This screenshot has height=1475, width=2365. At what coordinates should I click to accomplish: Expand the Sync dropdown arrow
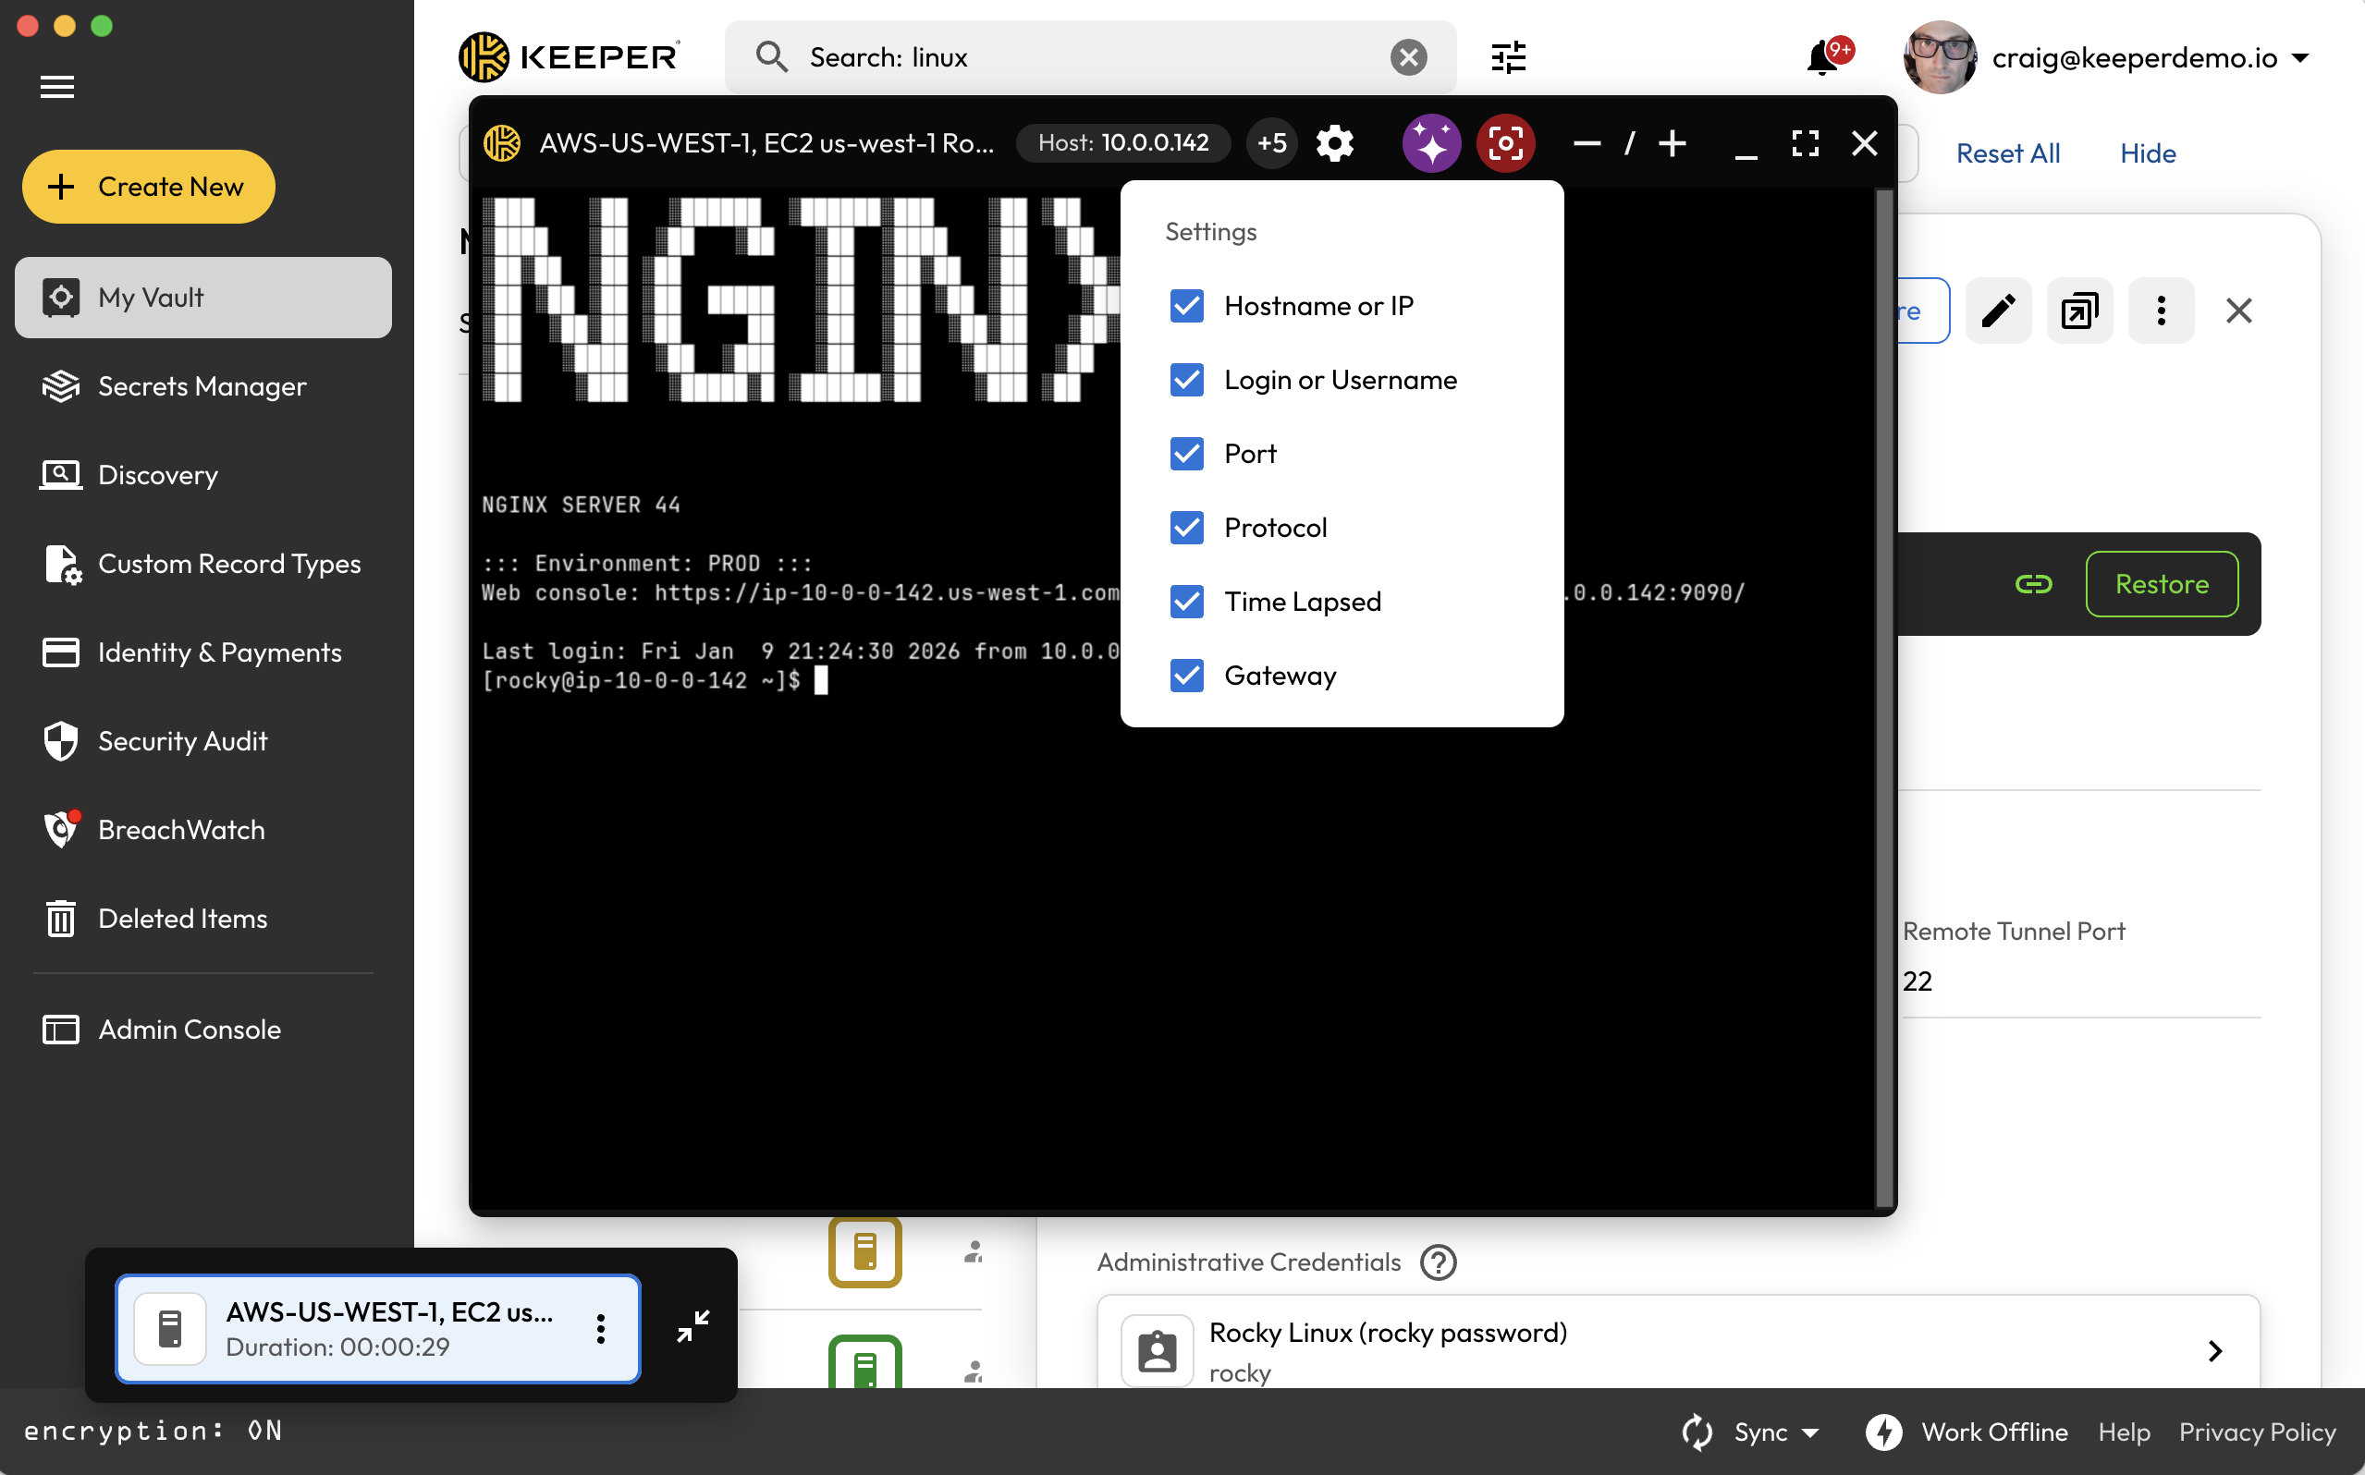[1811, 1432]
